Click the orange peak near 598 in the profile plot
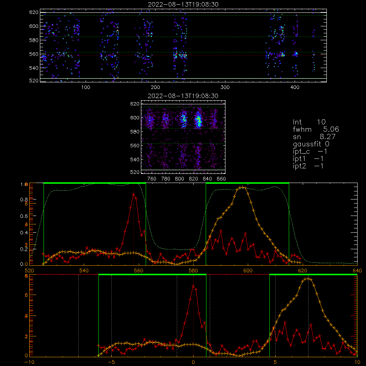The height and width of the screenshot is (366, 366). point(243,187)
